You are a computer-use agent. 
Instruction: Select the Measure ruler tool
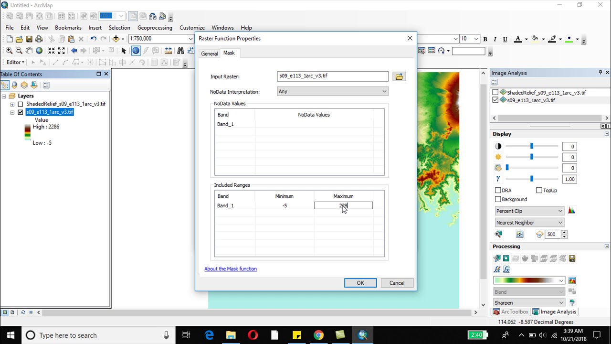coord(168,51)
